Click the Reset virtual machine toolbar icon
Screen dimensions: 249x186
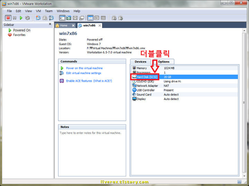(27, 18)
